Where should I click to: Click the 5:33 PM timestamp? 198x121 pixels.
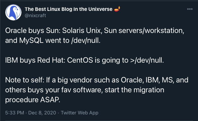[15, 112]
